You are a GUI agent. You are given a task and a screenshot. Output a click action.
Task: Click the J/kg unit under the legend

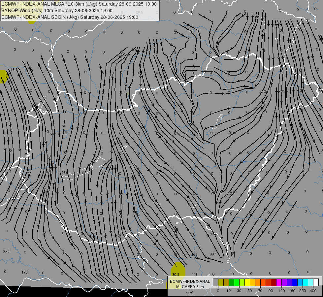[190, 292]
